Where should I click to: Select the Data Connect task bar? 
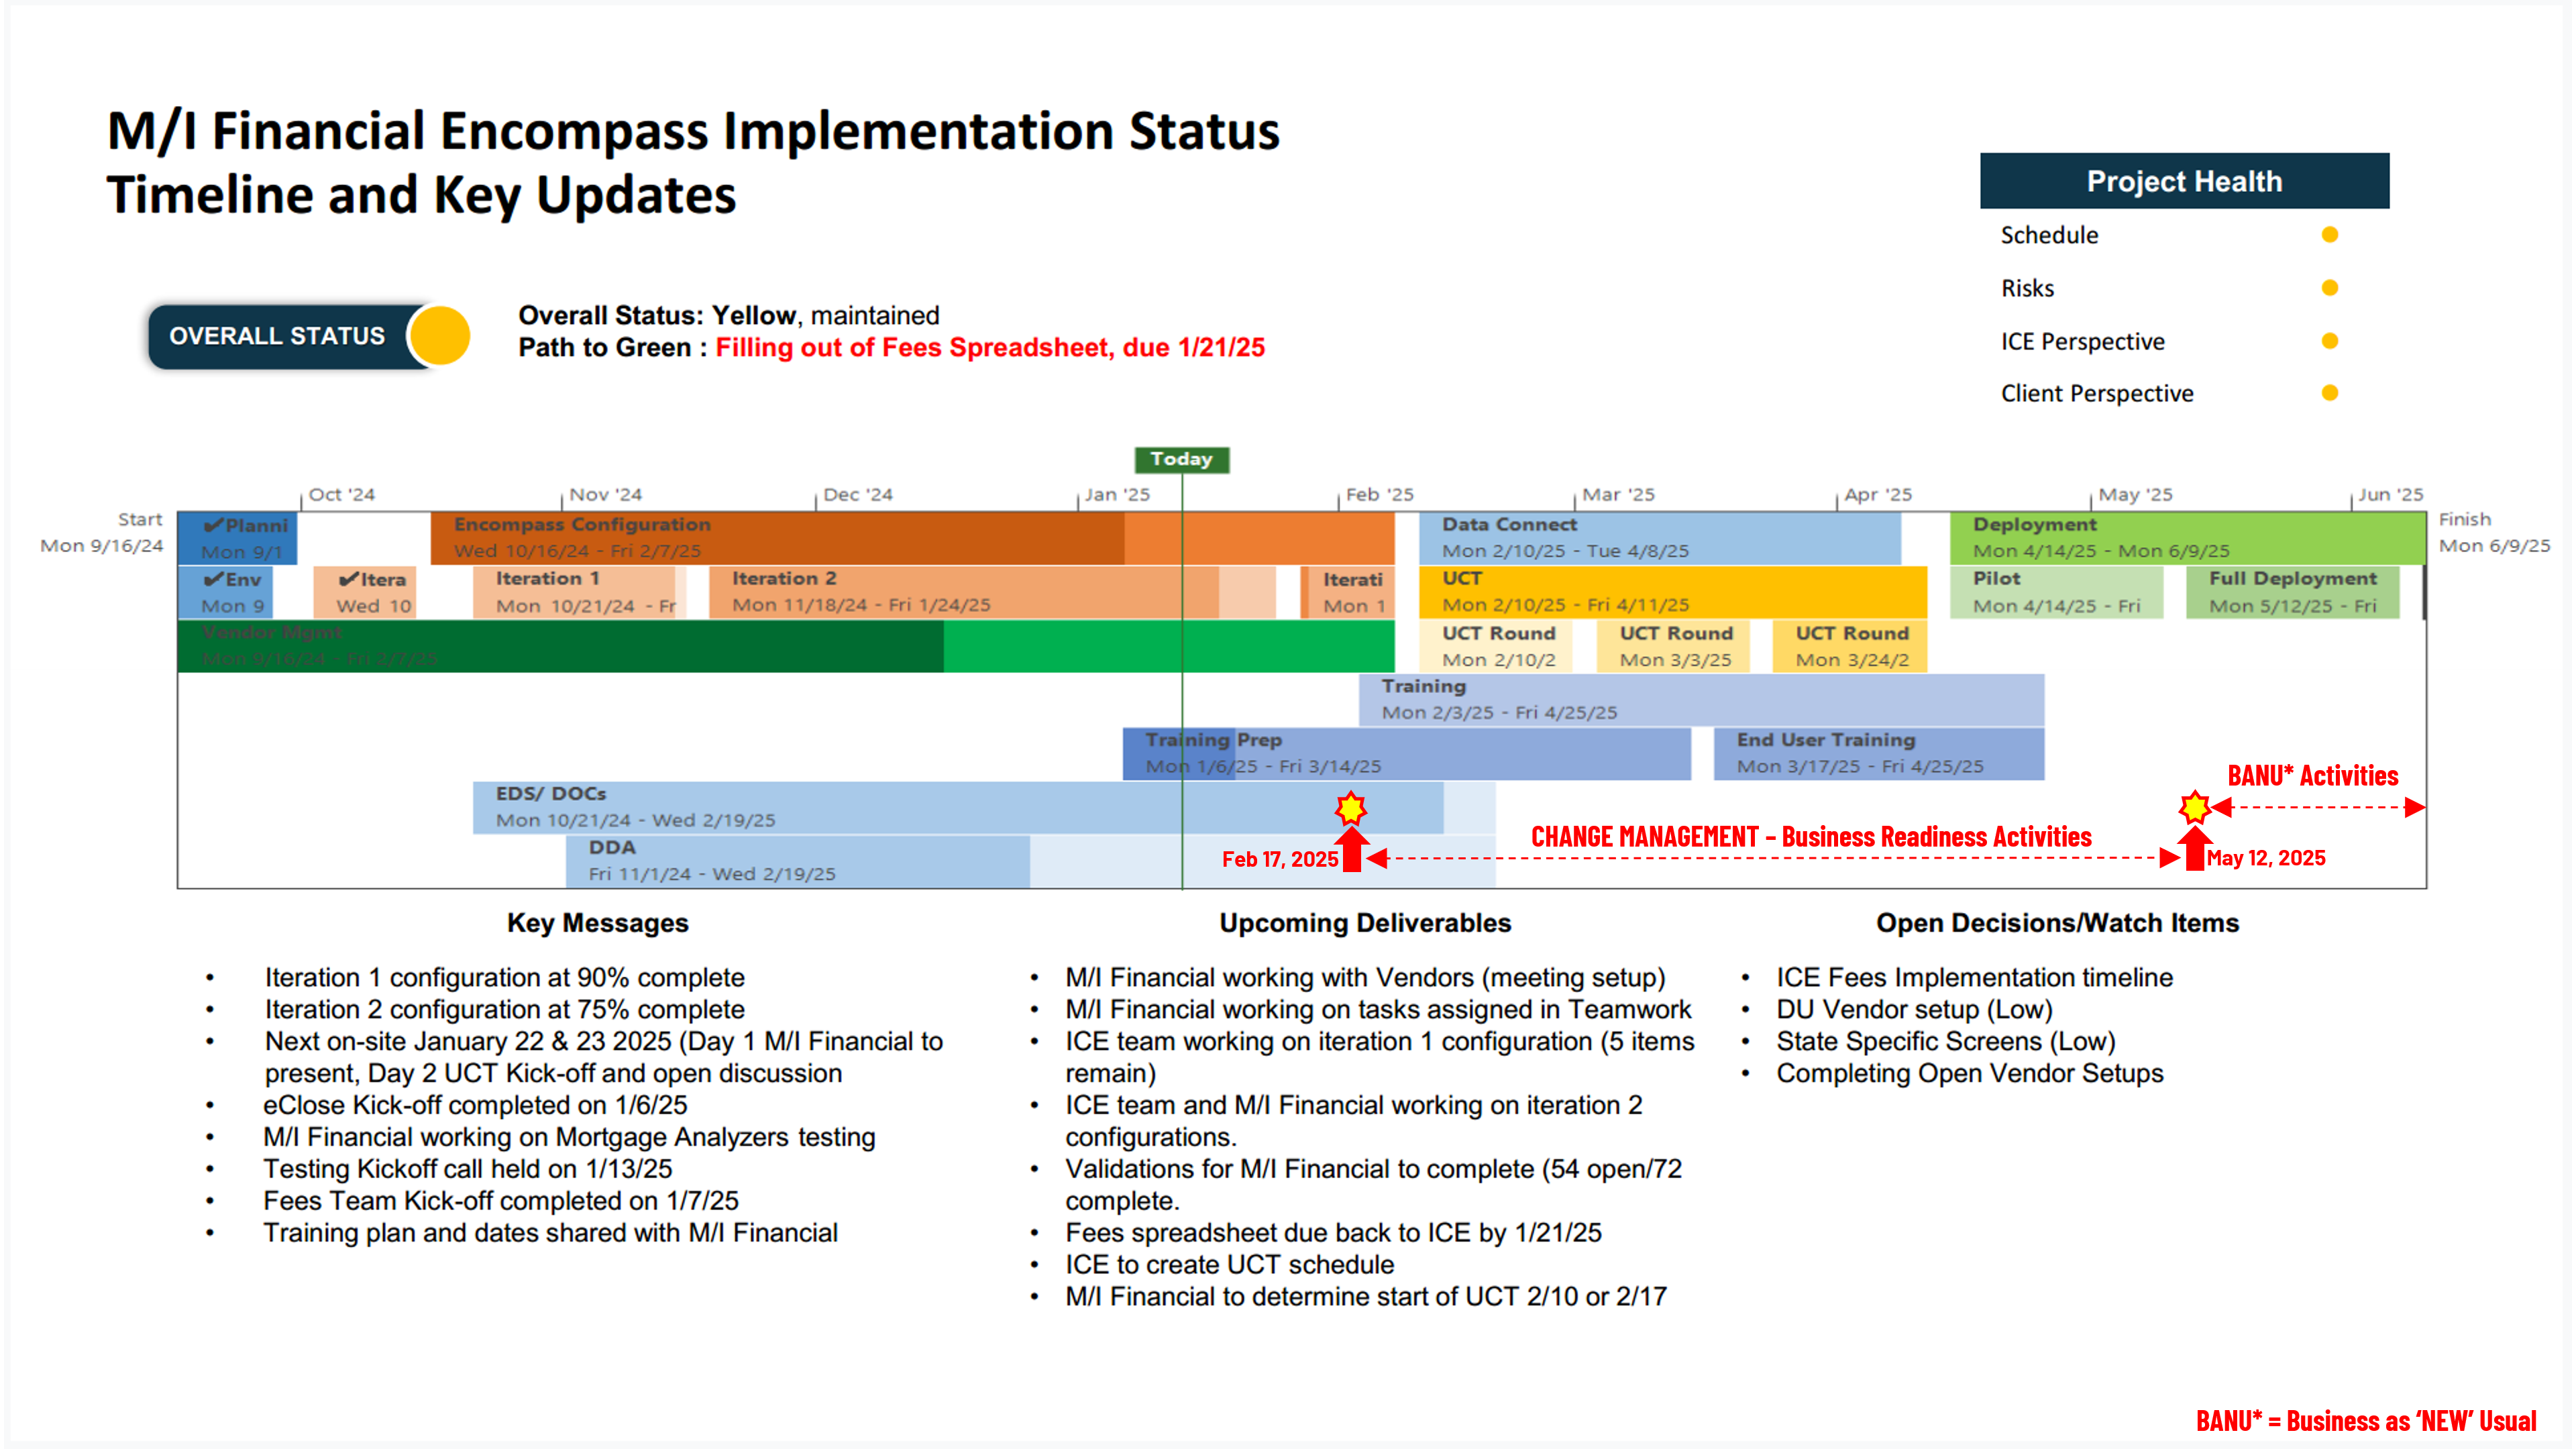1659,538
